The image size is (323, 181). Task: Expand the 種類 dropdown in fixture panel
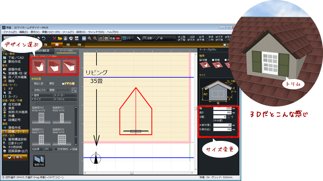(x=42, y=95)
